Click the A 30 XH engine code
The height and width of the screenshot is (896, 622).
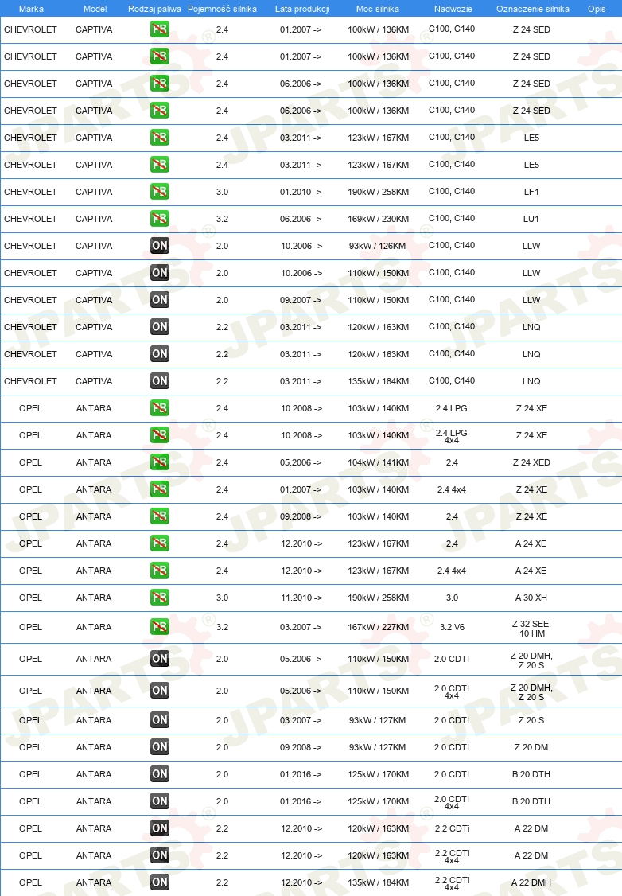pos(531,598)
